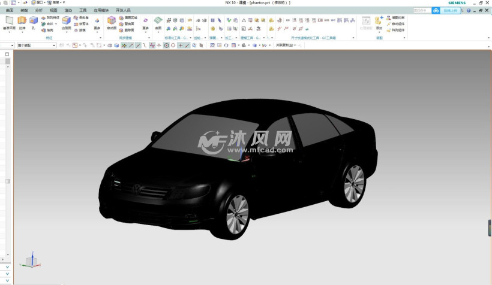Toggle midpoint snapping
492x285 pixels.
click(x=138, y=46)
